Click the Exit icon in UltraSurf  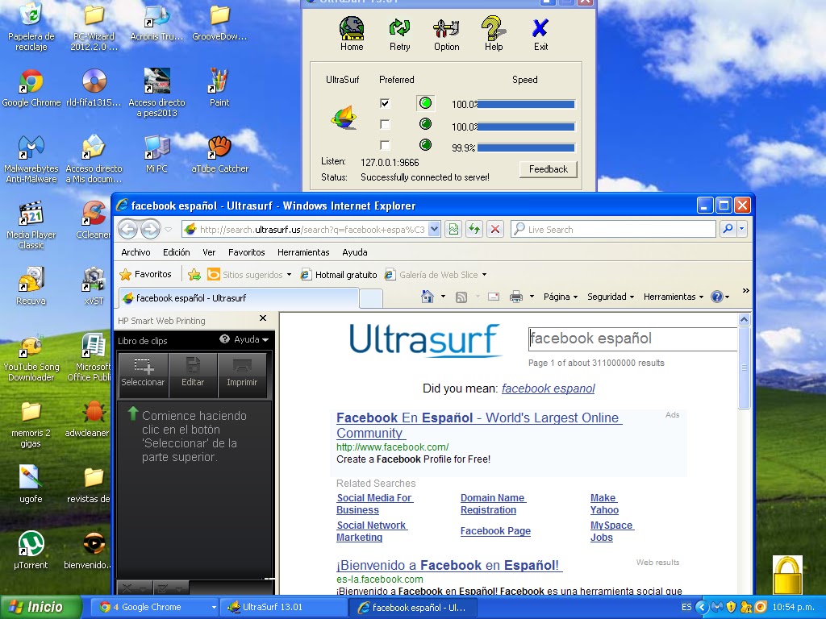tap(540, 33)
